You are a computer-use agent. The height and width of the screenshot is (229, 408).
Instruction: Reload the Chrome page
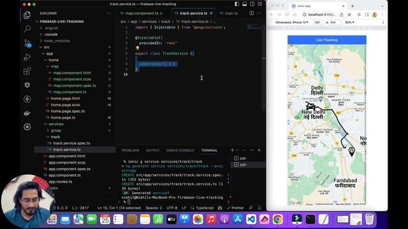click(x=288, y=15)
